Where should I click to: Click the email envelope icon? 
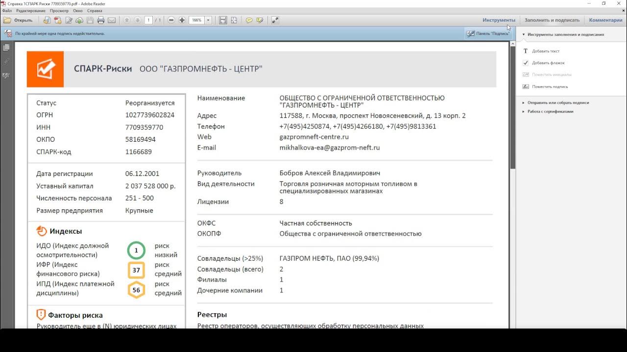(x=112, y=20)
